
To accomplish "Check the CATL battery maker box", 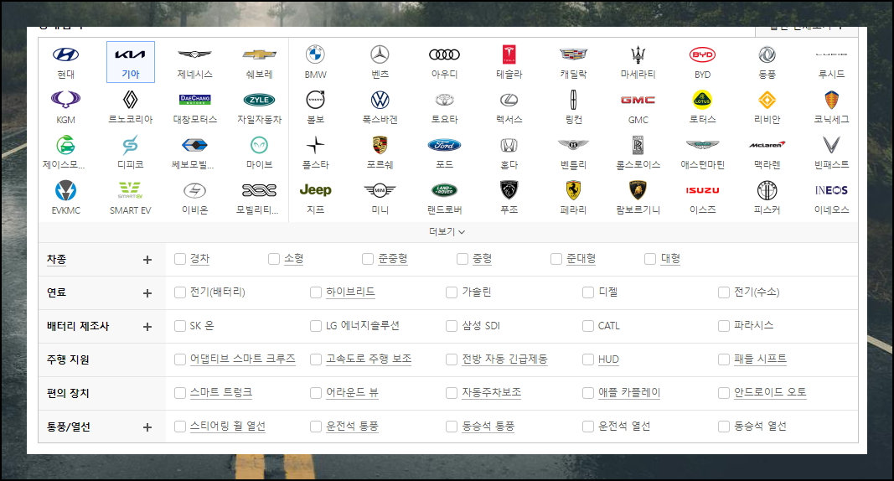I will pos(588,326).
